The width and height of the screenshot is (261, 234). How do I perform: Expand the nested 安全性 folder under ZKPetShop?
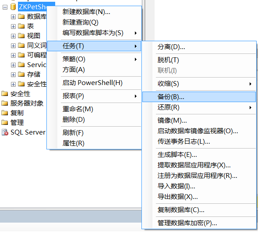tap(13, 84)
